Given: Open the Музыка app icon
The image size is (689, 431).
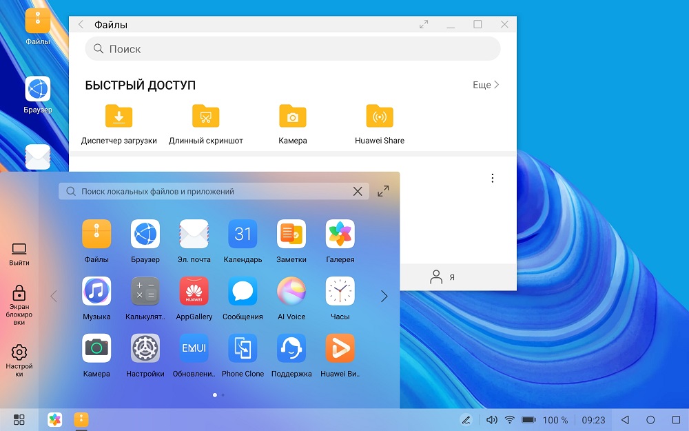Looking at the screenshot, I should pyautogui.click(x=96, y=291).
